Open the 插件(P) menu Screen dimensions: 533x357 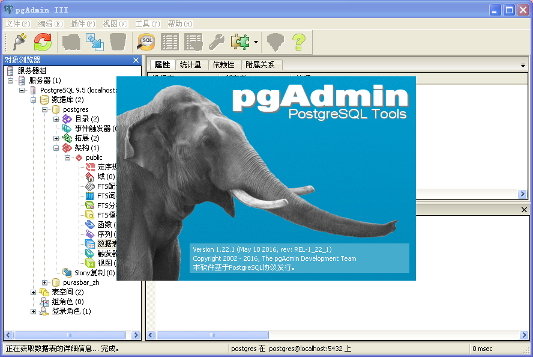pyautogui.click(x=83, y=24)
